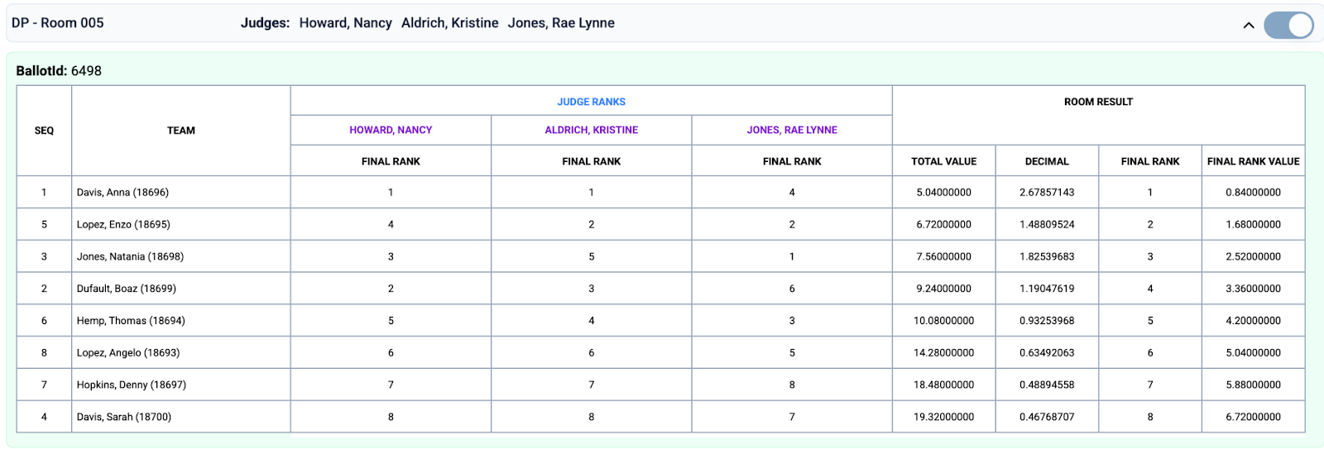Click the ROOM RESULT header cell
Screen dimensions: 1324x449
1098,102
